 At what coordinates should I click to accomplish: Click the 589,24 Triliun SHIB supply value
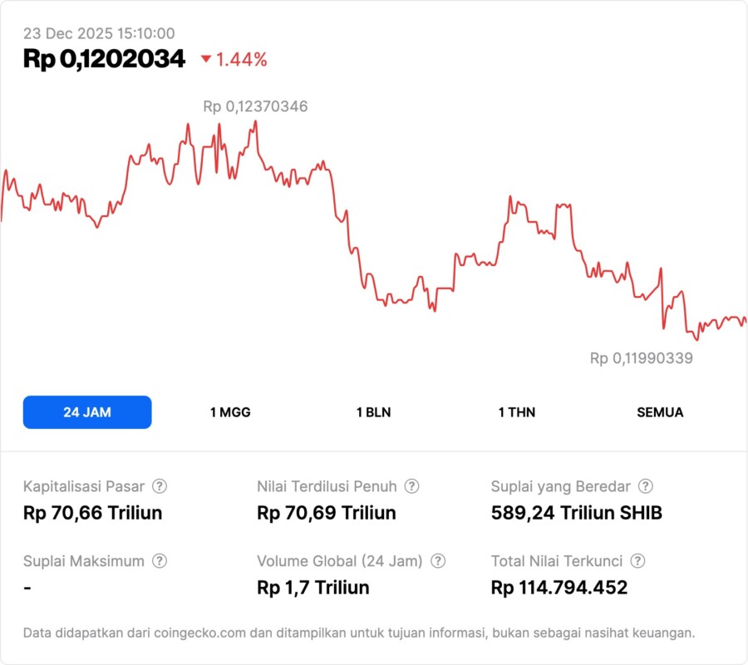click(577, 513)
